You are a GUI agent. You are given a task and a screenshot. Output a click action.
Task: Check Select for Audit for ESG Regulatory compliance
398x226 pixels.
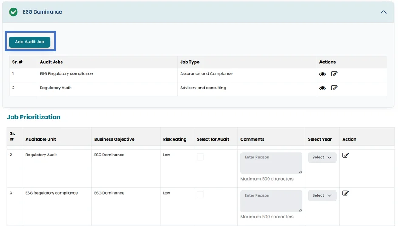click(x=200, y=195)
